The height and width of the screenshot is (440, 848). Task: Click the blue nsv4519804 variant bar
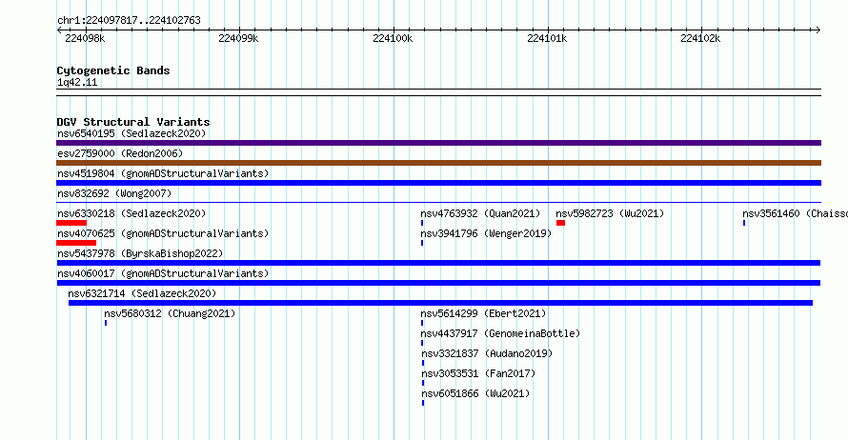(x=438, y=183)
